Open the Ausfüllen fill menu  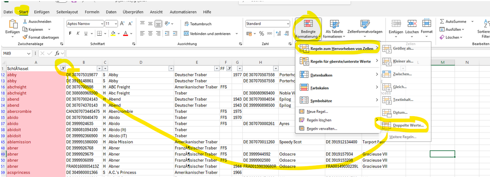click(x=452, y=29)
